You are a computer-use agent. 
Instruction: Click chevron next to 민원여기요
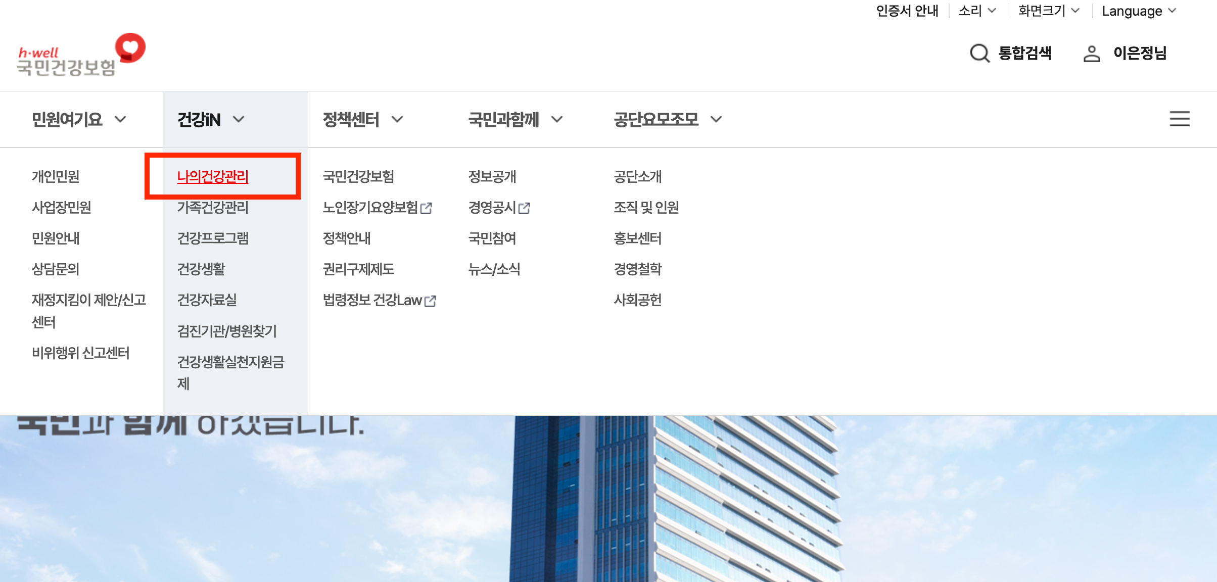(120, 119)
